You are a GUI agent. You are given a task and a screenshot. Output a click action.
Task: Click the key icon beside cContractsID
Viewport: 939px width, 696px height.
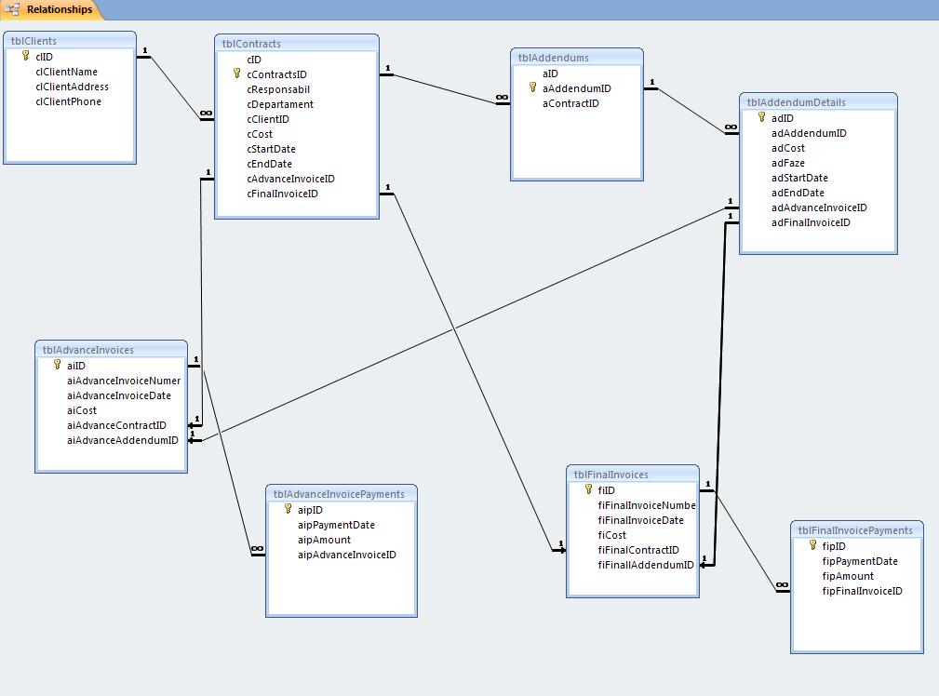click(236, 74)
